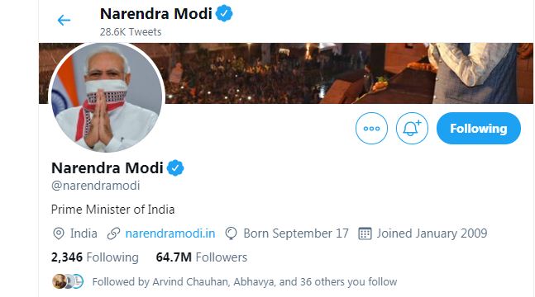Click the 28.6K Tweets count

coord(131,32)
